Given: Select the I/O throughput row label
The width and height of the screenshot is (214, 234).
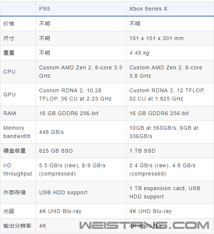Looking at the screenshot, I should (x=18, y=169).
